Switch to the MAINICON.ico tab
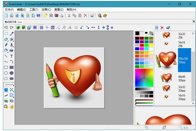Screen dimensions: 196x131 (x=13, y=22)
